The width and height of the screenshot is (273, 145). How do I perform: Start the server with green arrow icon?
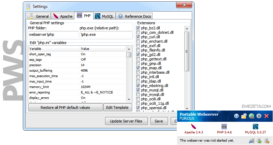click(259, 141)
